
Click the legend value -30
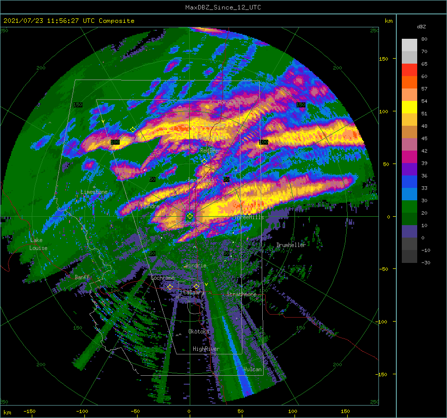point(426,263)
